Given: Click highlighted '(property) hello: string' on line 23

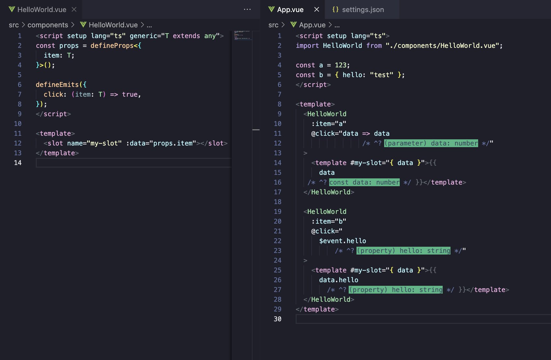Looking at the screenshot, I should [403, 251].
